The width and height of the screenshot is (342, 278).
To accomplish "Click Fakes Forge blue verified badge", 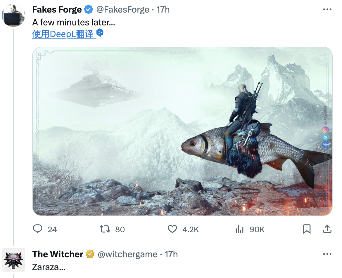I will point(89,10).
